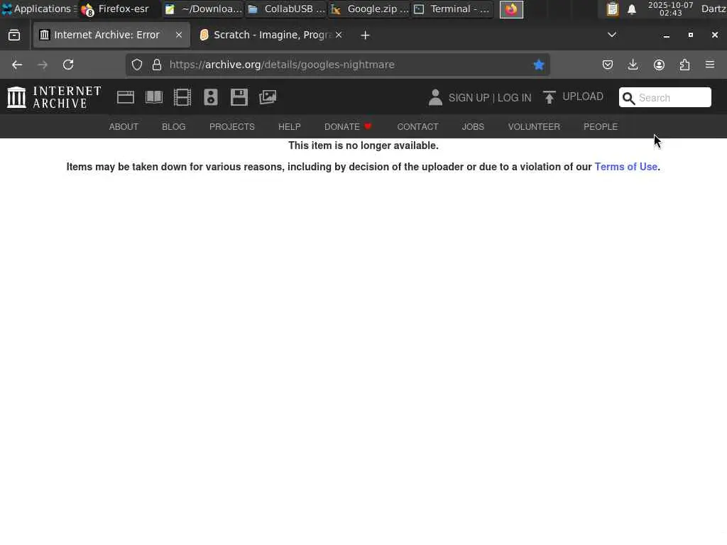
Task: Click the tracking protection shield icon
Action: tap(137, 65)
